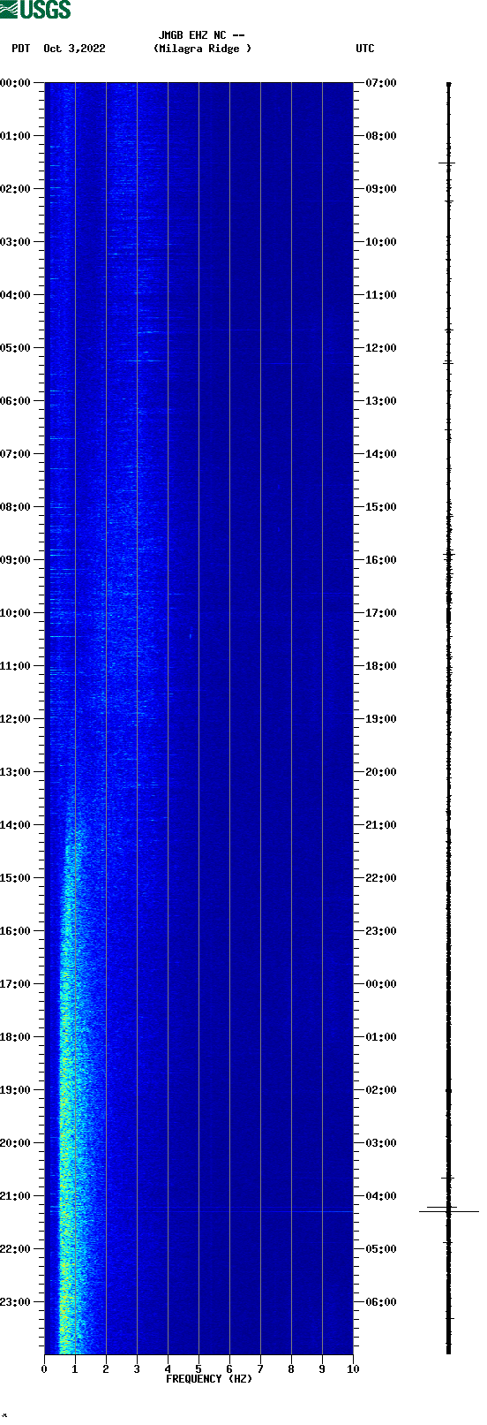Click the 00:00 UTC time label
This screenshot has width=487, height=1425.
pos(381,984)
